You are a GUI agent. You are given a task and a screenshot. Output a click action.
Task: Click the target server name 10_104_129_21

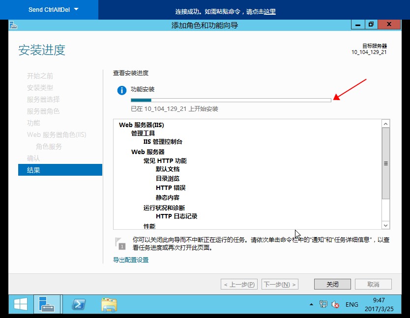(369, 52)
